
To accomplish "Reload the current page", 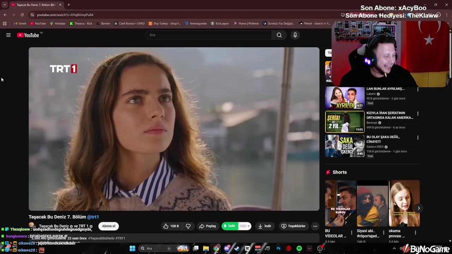I will (x=22, y=15).
